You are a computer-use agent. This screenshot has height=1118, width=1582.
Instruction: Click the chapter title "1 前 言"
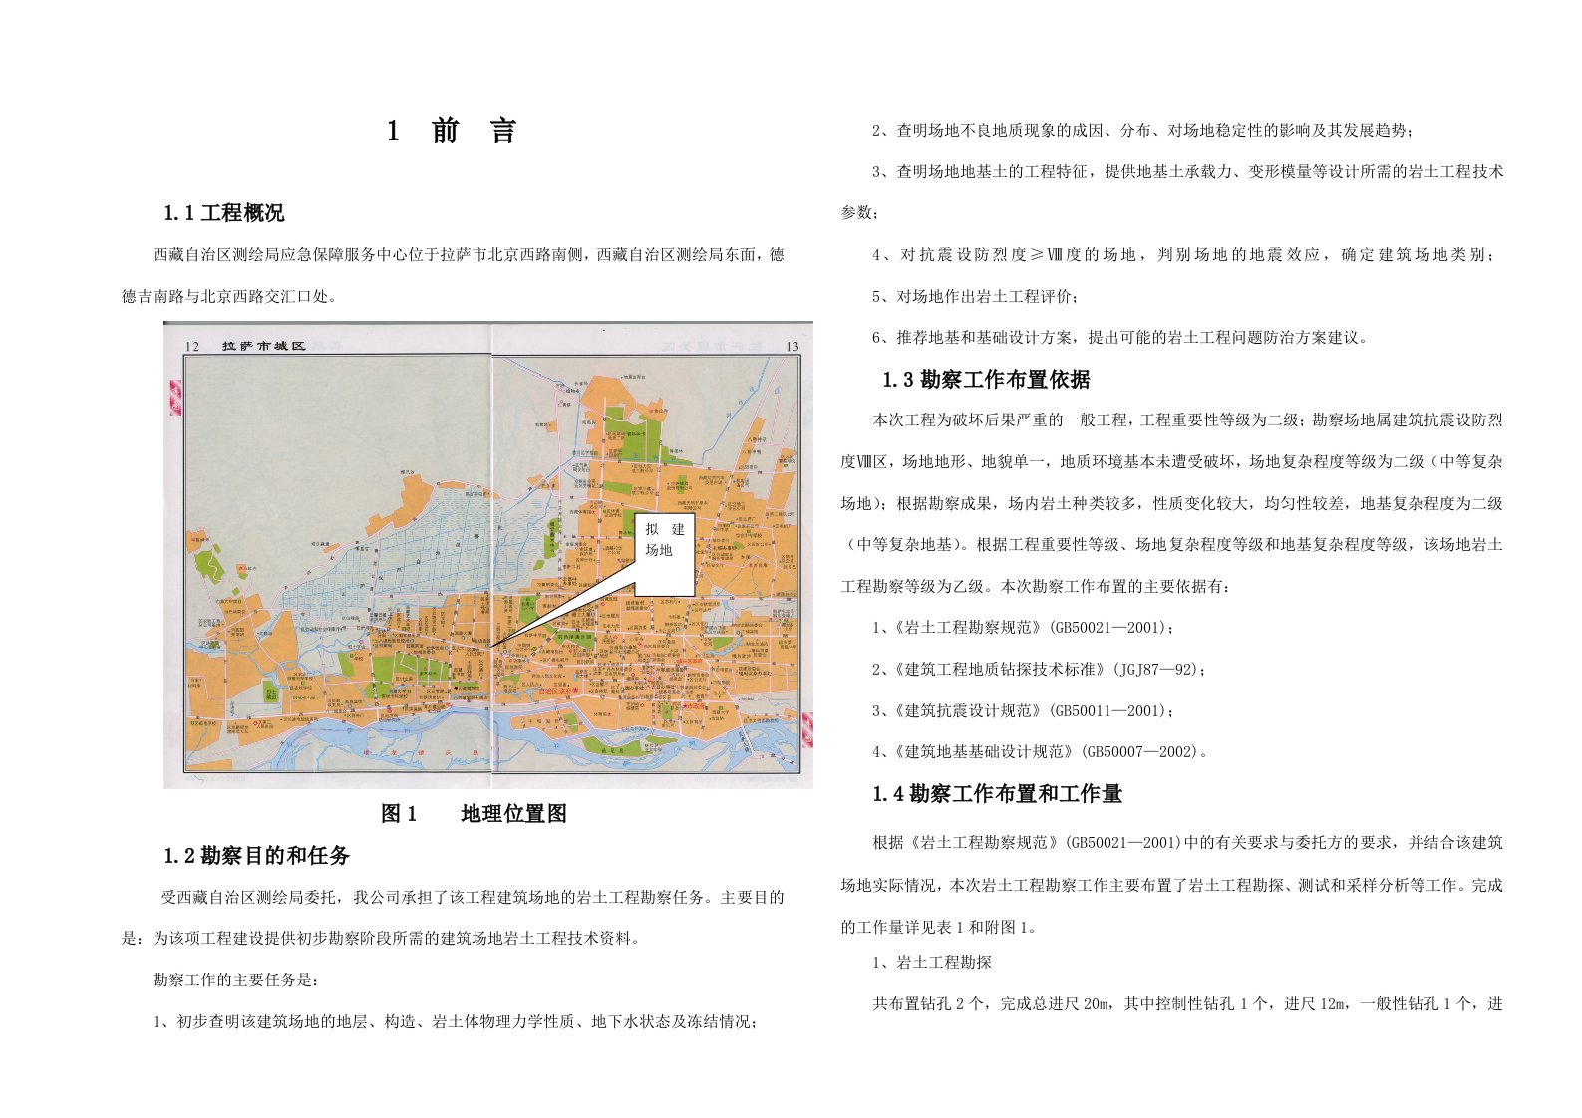click(x=452, y=131)
